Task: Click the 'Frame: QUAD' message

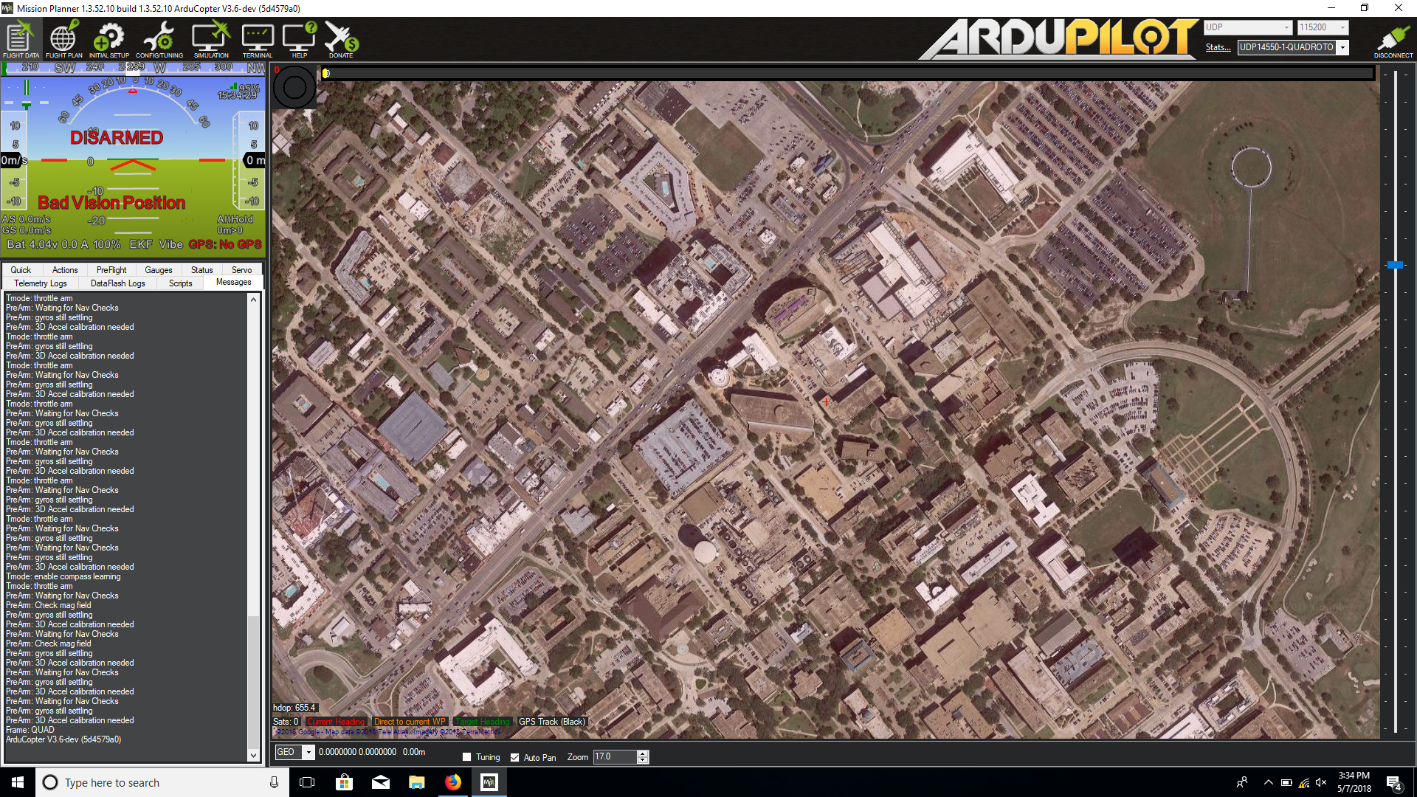Action: 30,730
